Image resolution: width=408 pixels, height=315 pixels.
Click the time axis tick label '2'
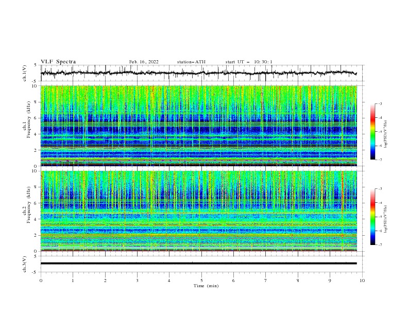point(105,281)
